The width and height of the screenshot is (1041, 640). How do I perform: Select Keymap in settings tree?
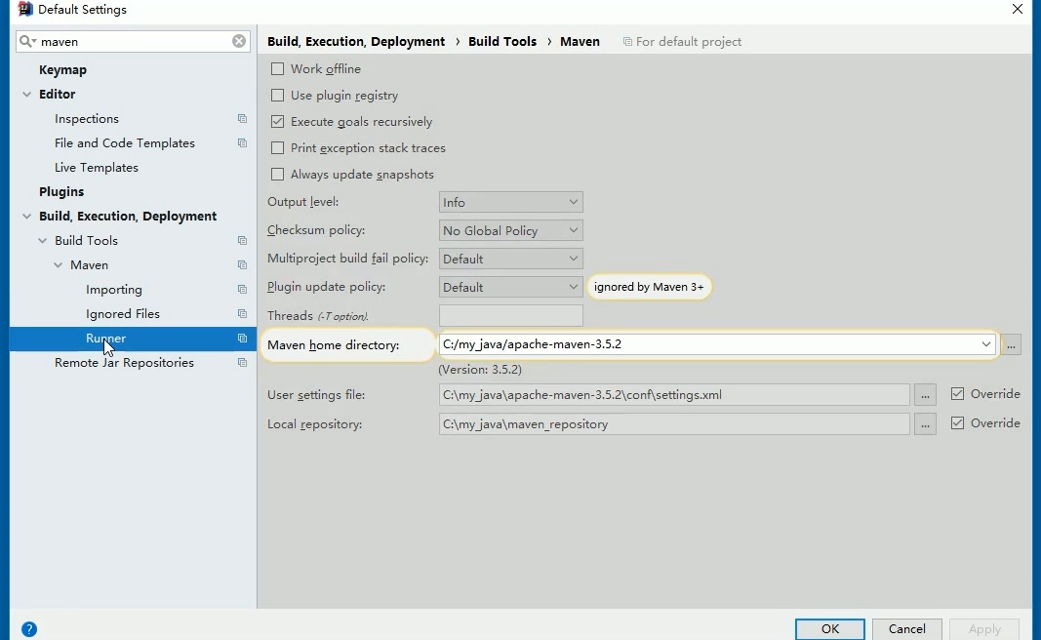pyautogui.click(x=63, y=69)
